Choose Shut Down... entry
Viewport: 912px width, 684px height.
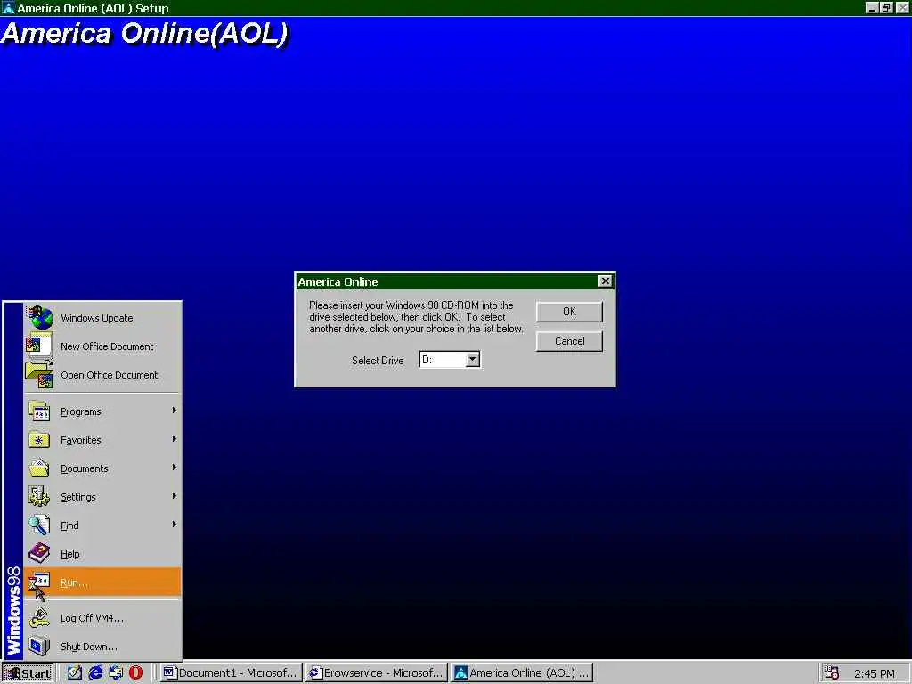[103, 647]
